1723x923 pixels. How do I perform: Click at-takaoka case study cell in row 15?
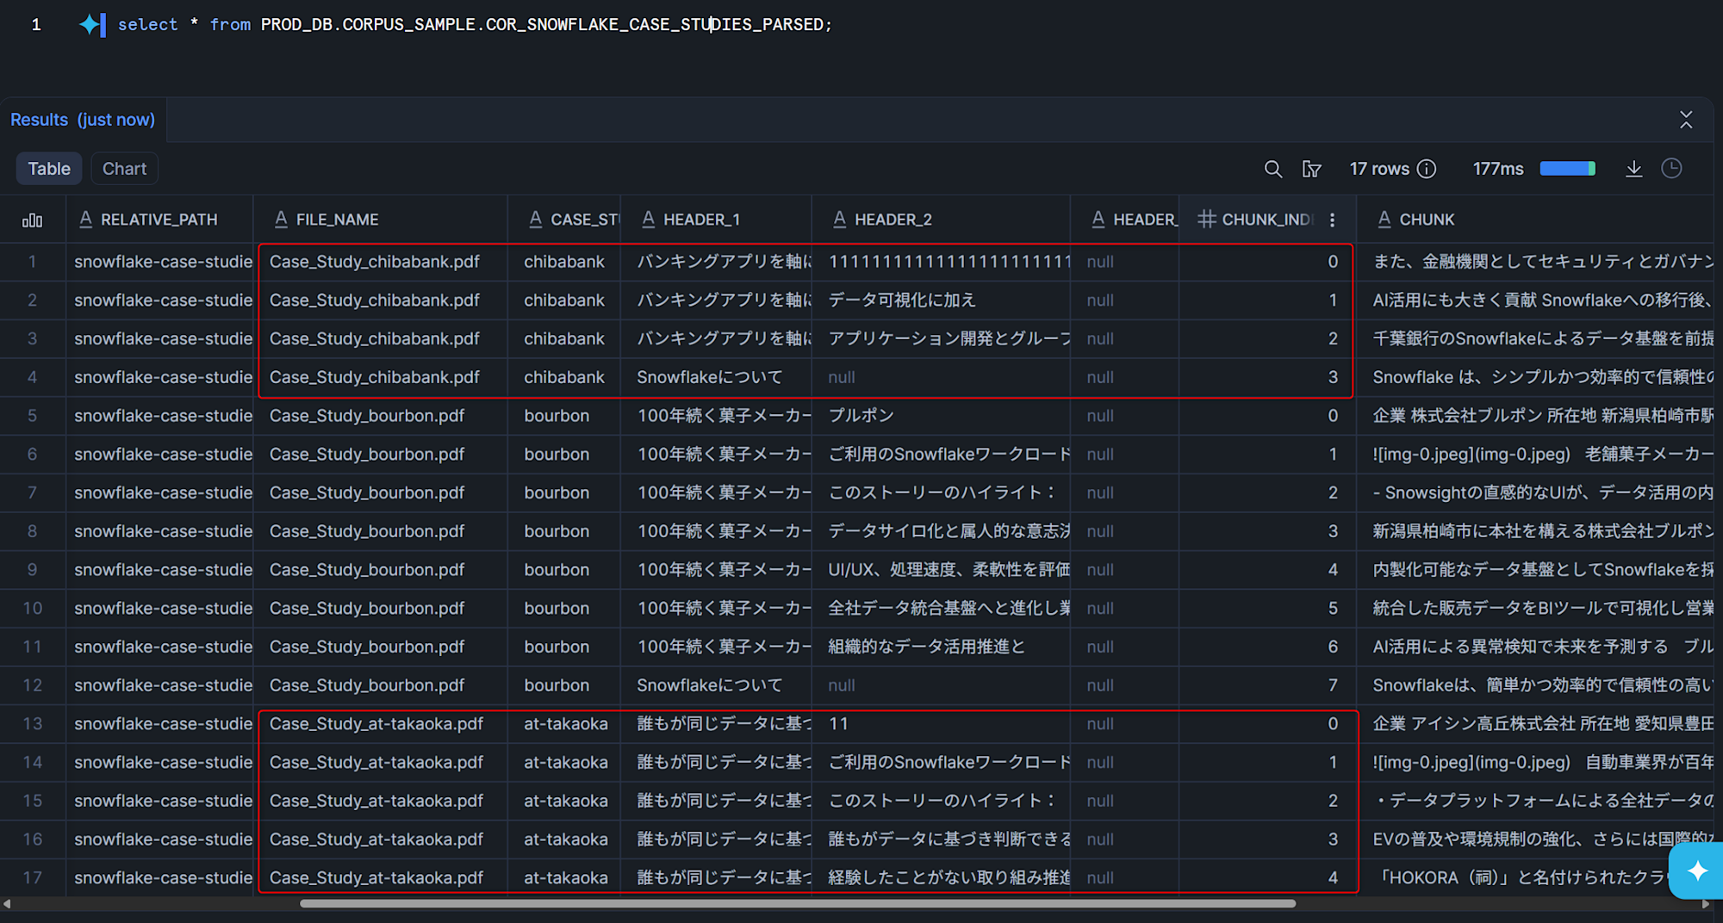pyautogui.click(x=564, y=801)
